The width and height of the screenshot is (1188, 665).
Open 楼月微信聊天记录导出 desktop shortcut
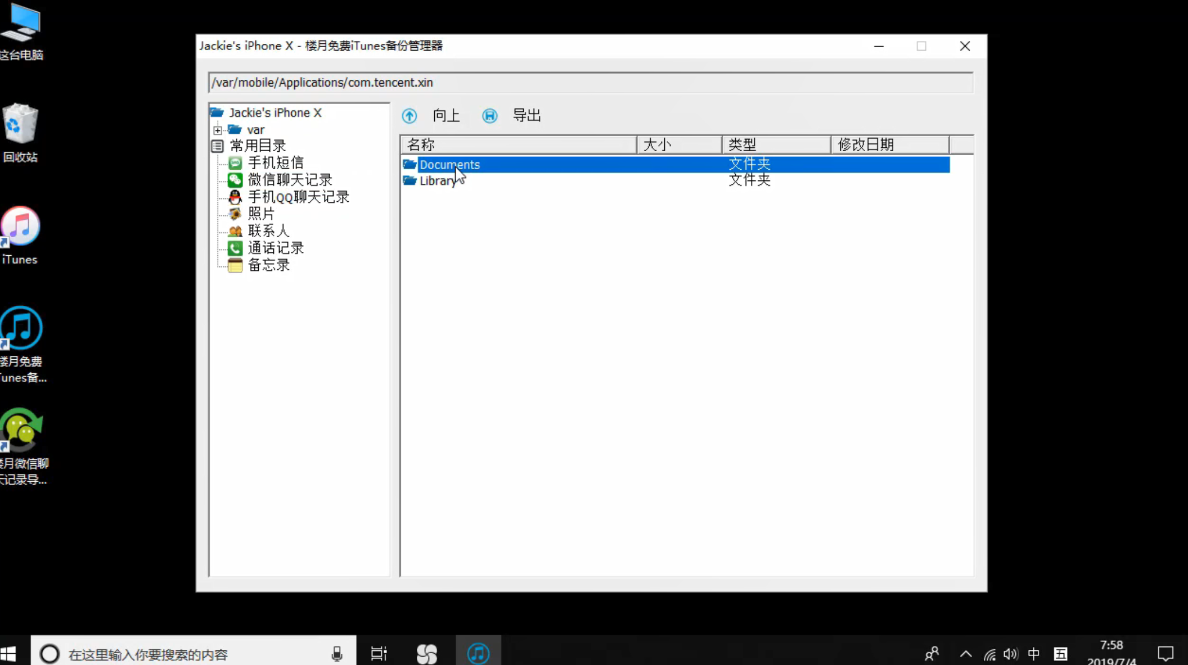coord(24,447)
